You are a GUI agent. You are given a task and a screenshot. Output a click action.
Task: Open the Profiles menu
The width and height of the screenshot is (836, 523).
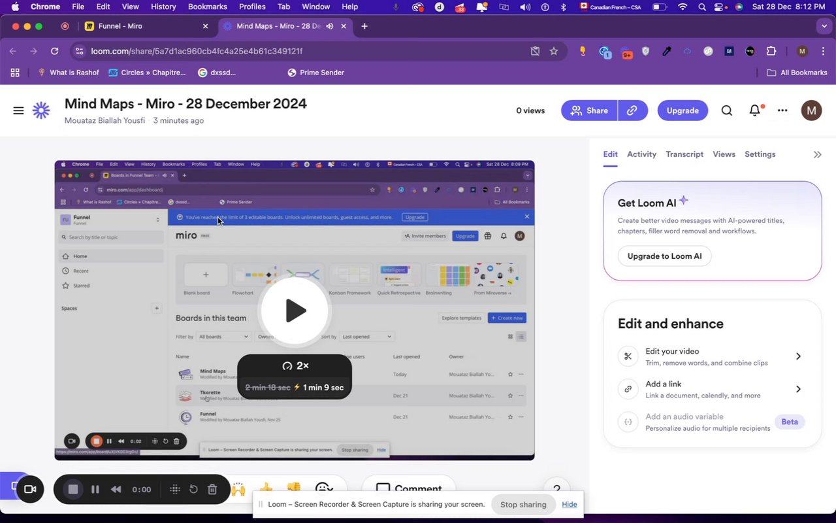[x=252, y=7]
